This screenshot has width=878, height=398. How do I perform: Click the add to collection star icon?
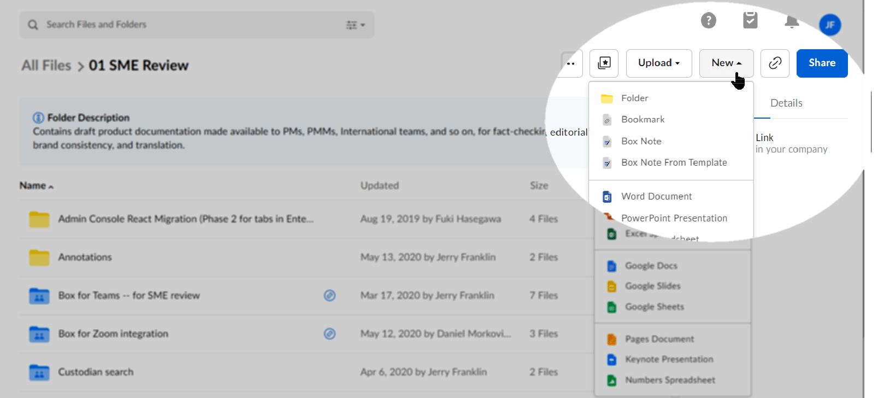tap(604, 63)
